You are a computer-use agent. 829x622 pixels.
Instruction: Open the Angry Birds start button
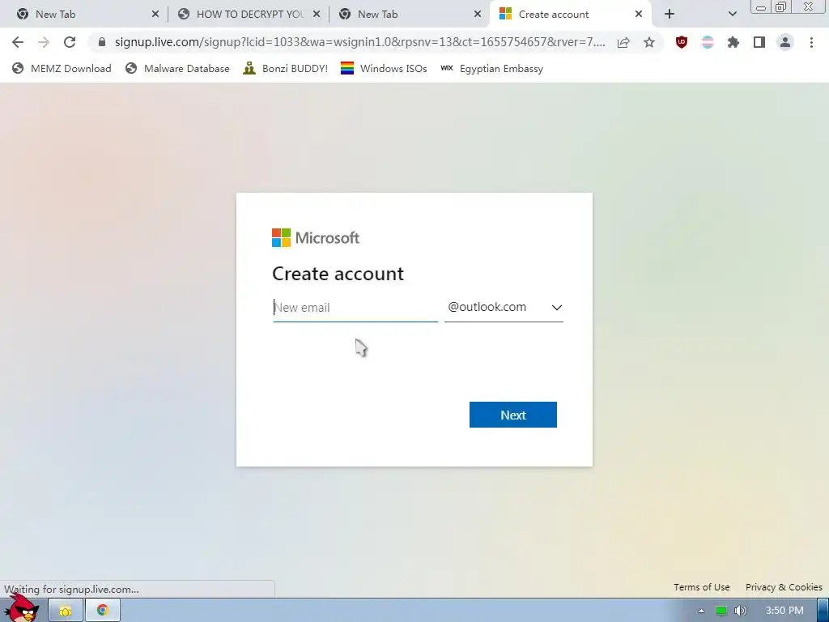(22, 608)
